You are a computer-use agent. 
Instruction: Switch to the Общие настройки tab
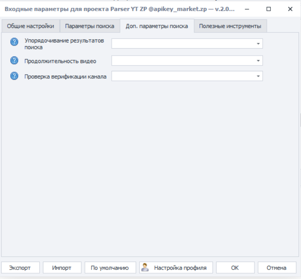click(31, 26)
